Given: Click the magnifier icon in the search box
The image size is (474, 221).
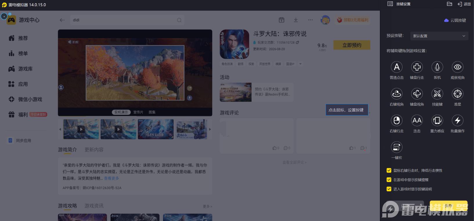Looking at the screenshot, I should click(179, 20).
